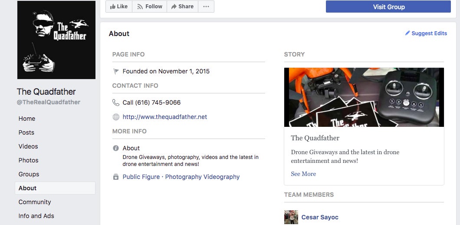This screenshot has width=460, height=225.
Task: Open Photos in the sidebar
Action: click(x=29, y=160)
